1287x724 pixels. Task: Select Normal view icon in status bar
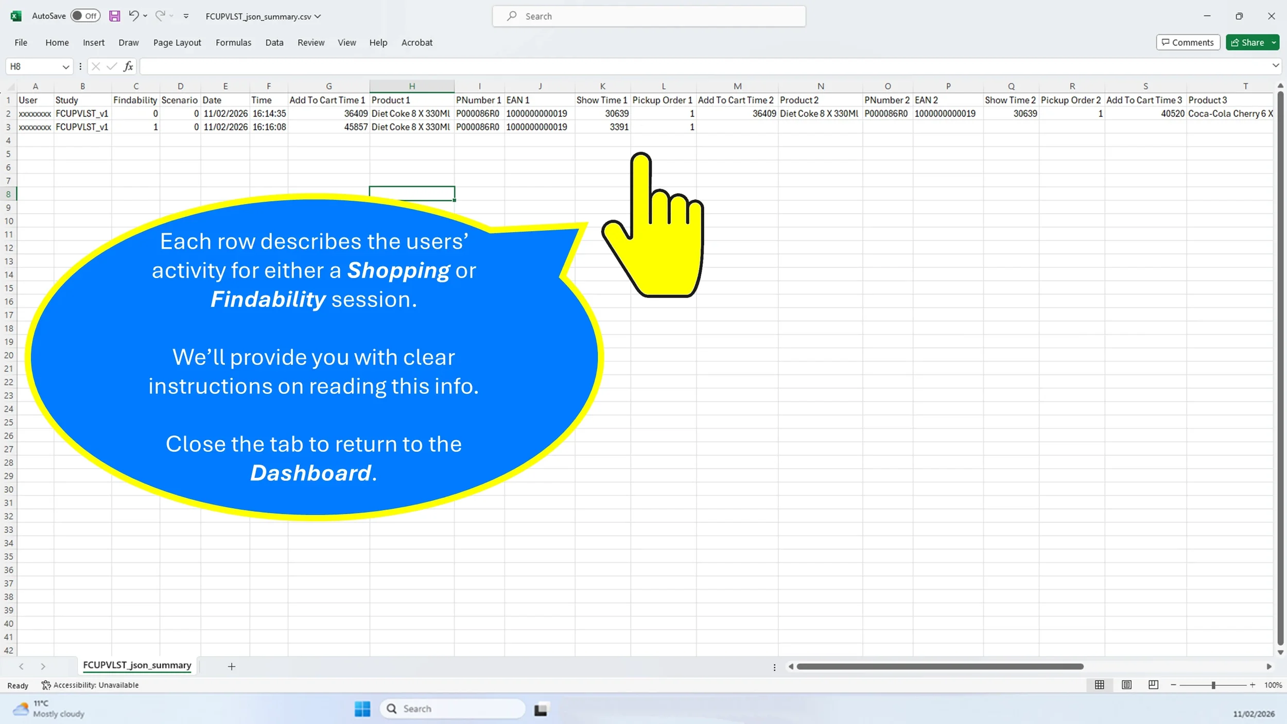point(1100,685)
